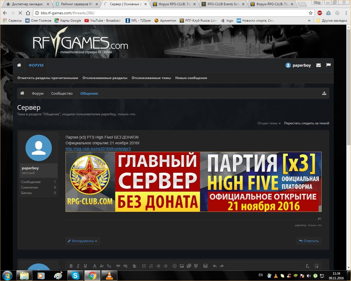351x281 pixels.
Task: Toggle bold formatting in the reply editor
Action: coord(71,266)
